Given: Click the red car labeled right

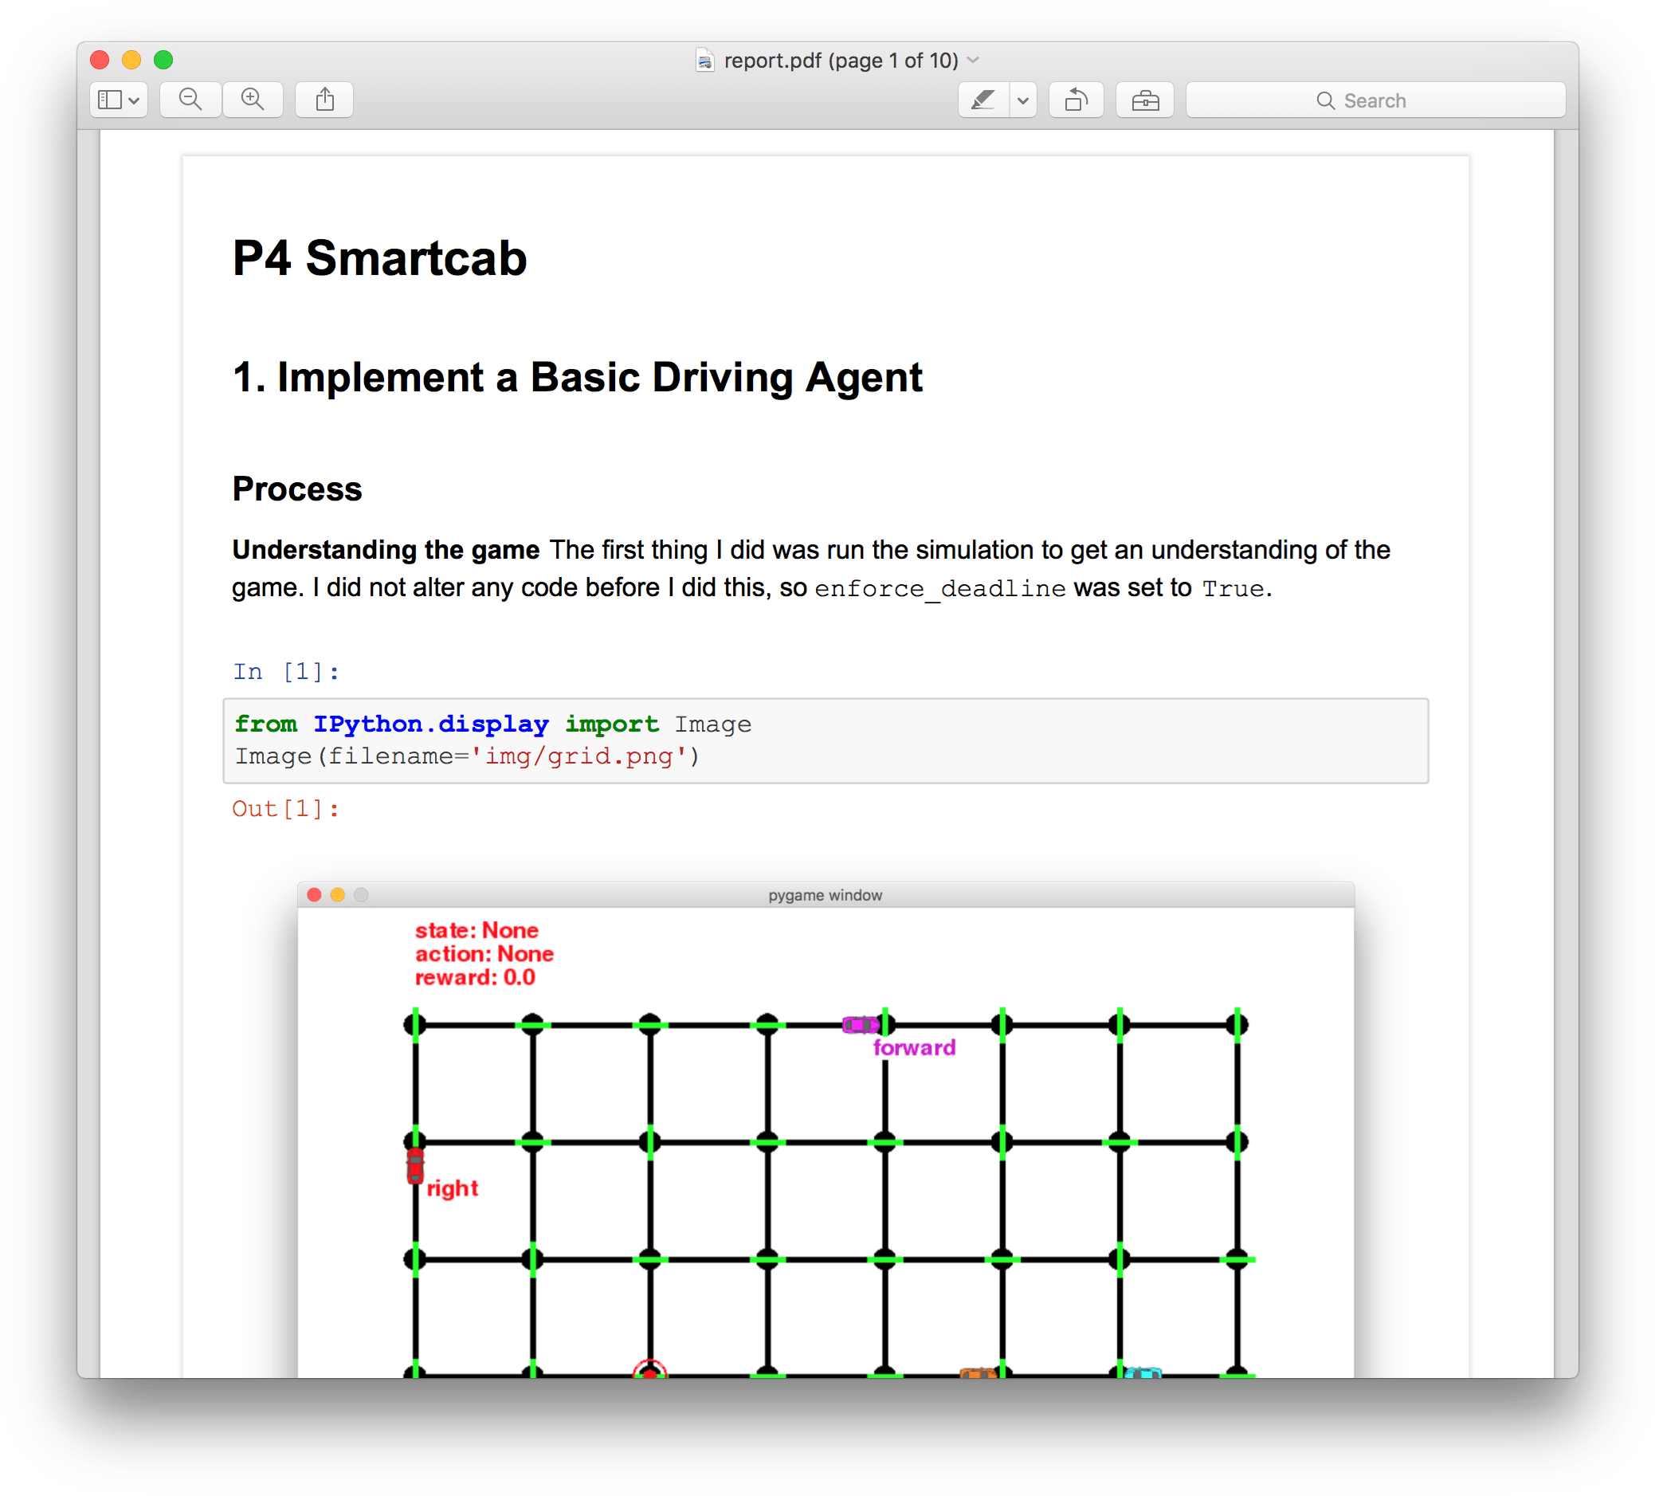Looking at the screenshot, I should (415, 1166).
